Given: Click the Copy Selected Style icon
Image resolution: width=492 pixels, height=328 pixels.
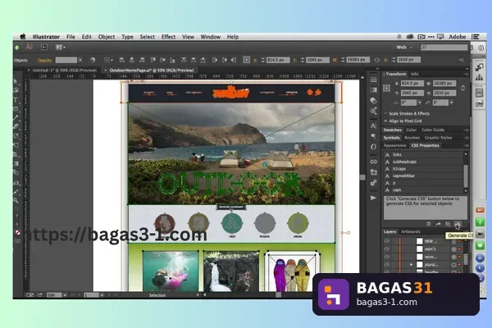Looking at the screenshot, I should [448, 224].
